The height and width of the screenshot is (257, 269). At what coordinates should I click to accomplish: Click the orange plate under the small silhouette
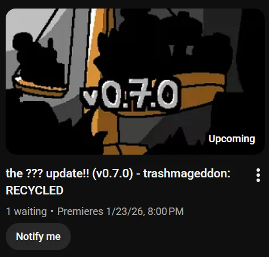(x=41, y=88)
